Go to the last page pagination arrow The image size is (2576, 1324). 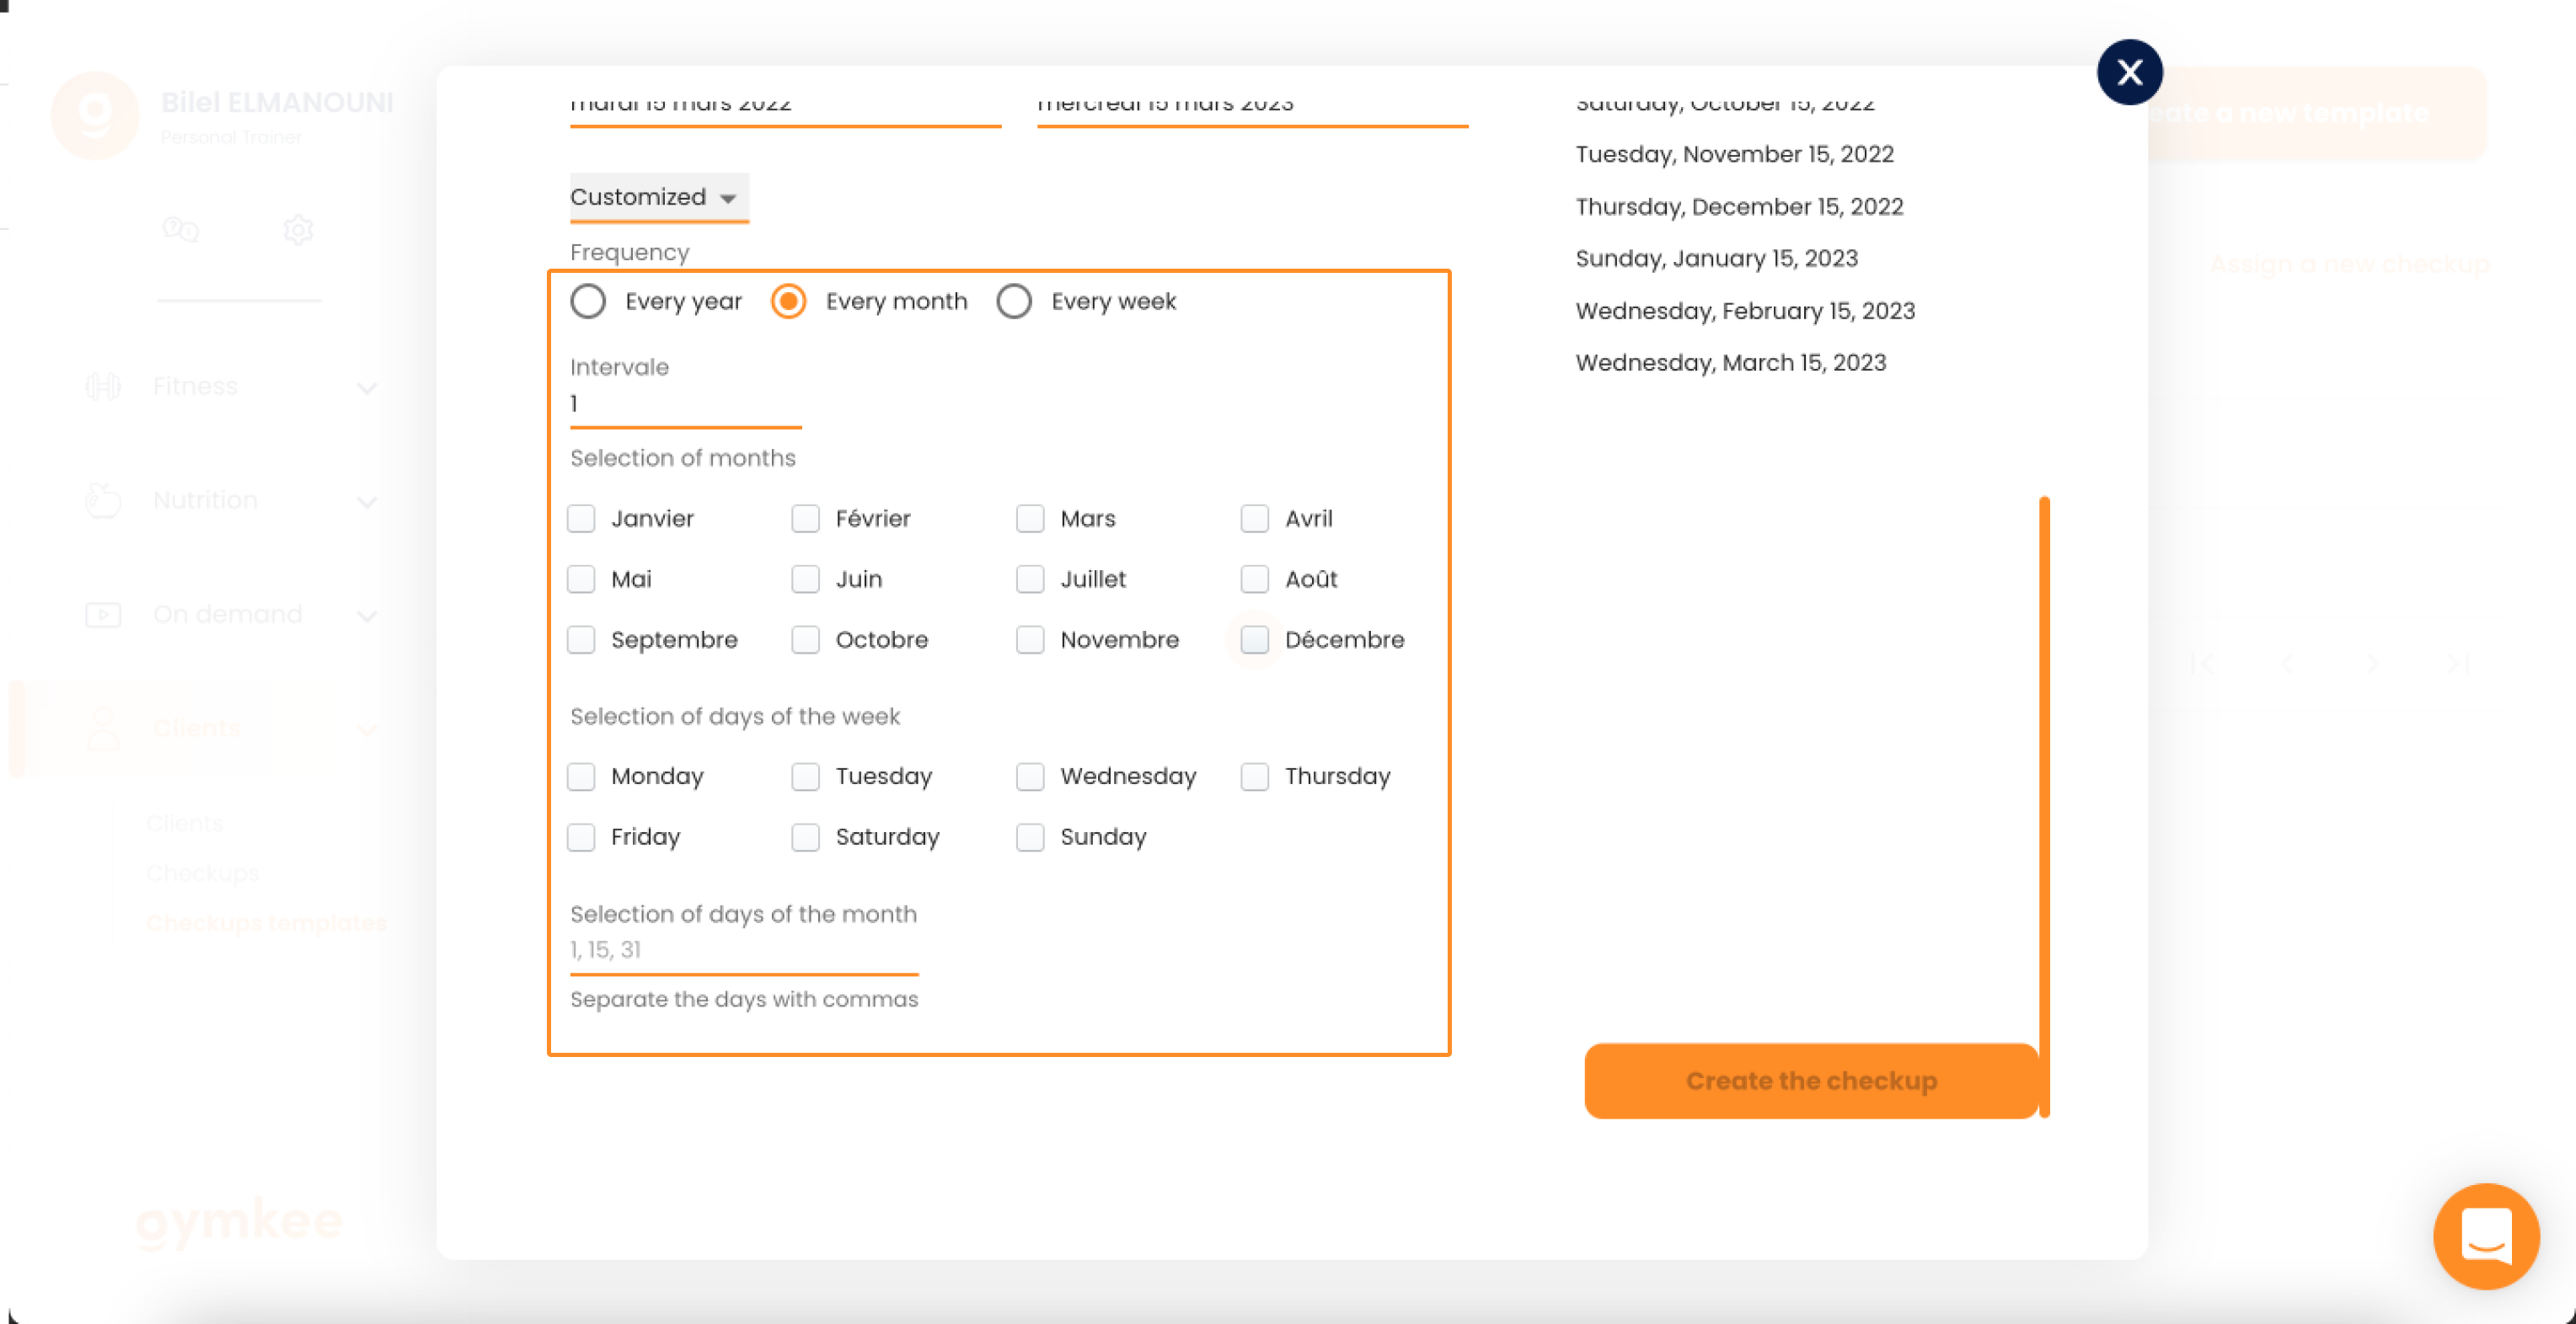pos(2459,664)
